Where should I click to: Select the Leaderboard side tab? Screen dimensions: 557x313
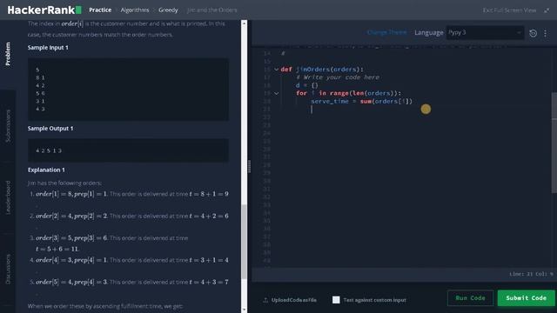tap(8, 197)
